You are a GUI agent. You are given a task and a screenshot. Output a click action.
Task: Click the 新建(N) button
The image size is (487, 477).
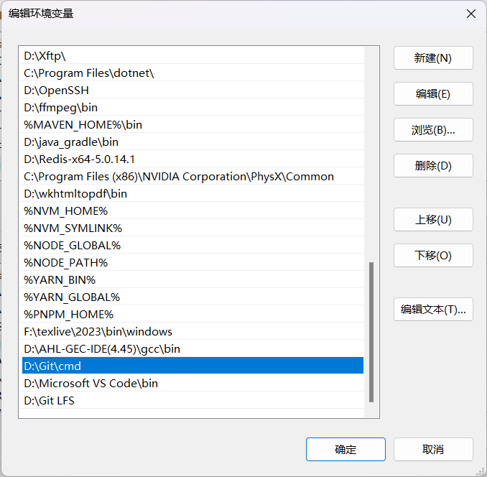[x=433, y=58]
